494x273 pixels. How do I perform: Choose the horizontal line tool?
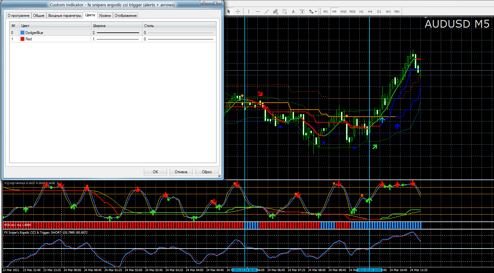(258, 11)
